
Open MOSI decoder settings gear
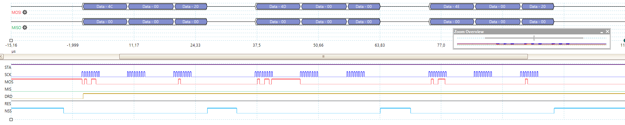(25, 12)
